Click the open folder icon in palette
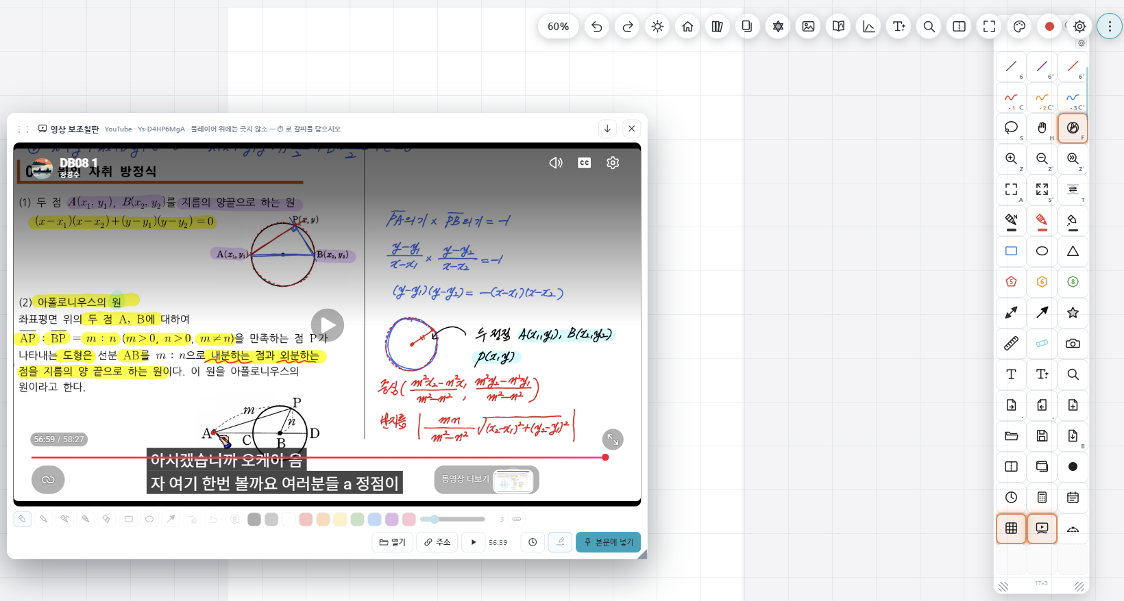This screenshot has height=601, width=1124. [1011, 436]
